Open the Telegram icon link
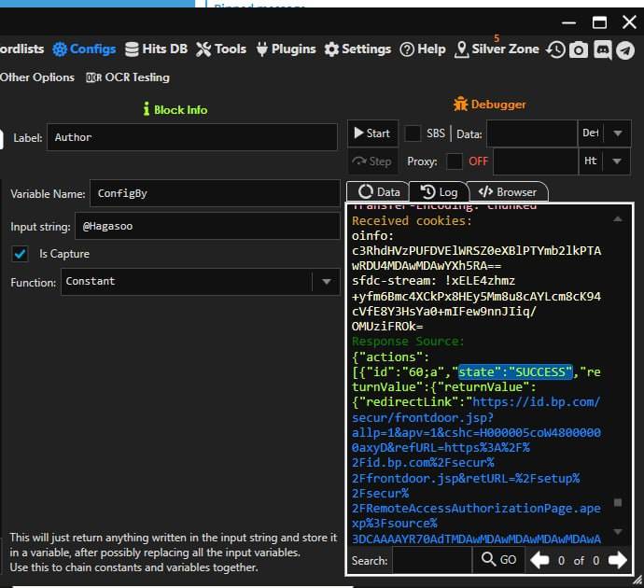 [625, 49]
